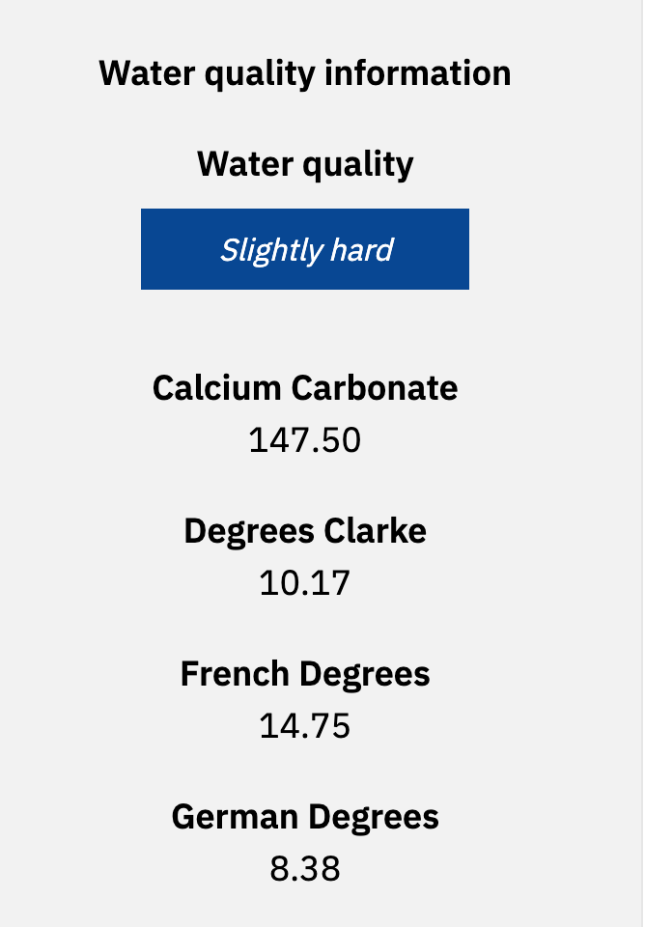This screenshot has width=645, height=927.
Task: Click the blue Slightly hard badge
Action: point(305,249)
